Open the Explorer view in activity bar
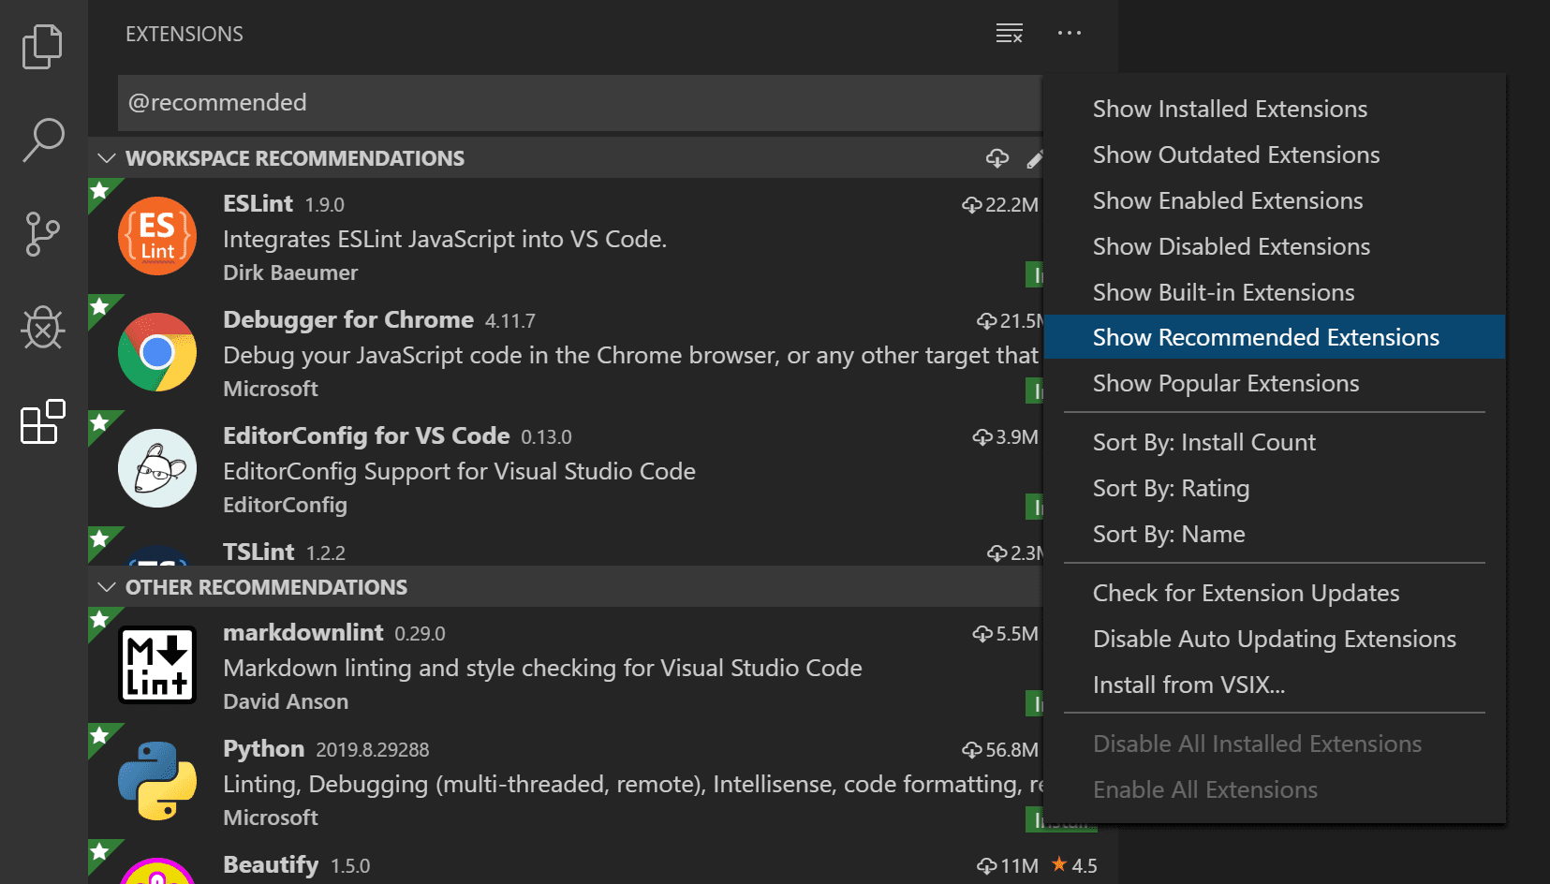The width and height of the screenshot is (1550, 884). [x=42, y=47]
